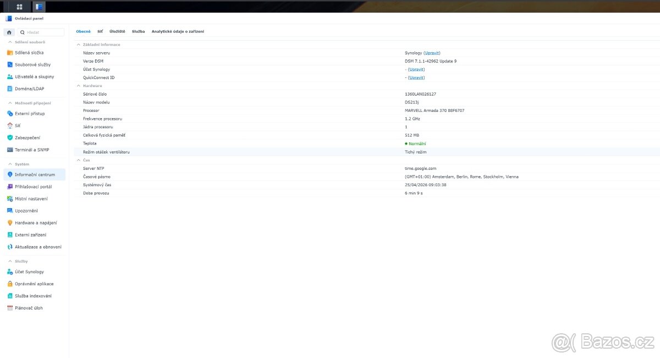Collapse the Hardware section

pyautogui.click(x=79, y=86)
